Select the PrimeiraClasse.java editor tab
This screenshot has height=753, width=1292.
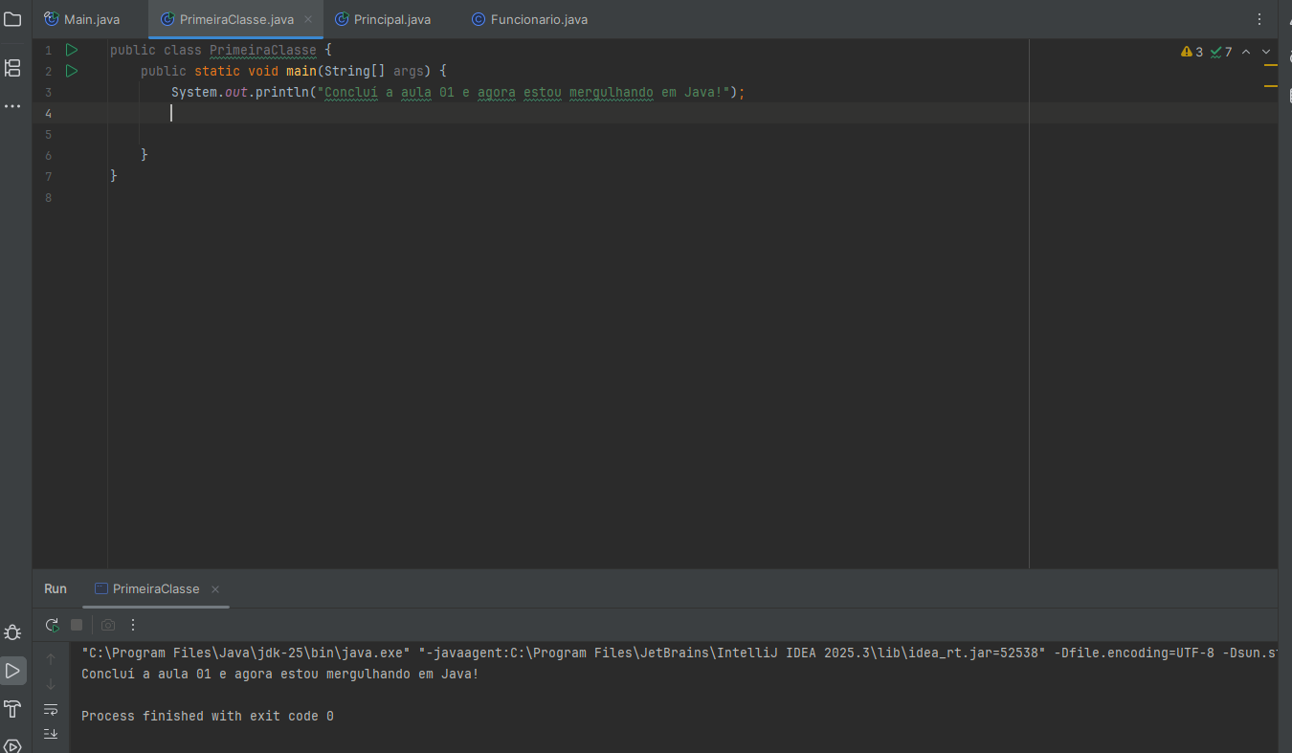click(236, 19)
